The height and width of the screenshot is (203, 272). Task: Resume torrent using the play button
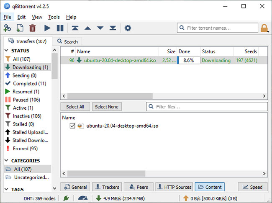click(47, 28)
